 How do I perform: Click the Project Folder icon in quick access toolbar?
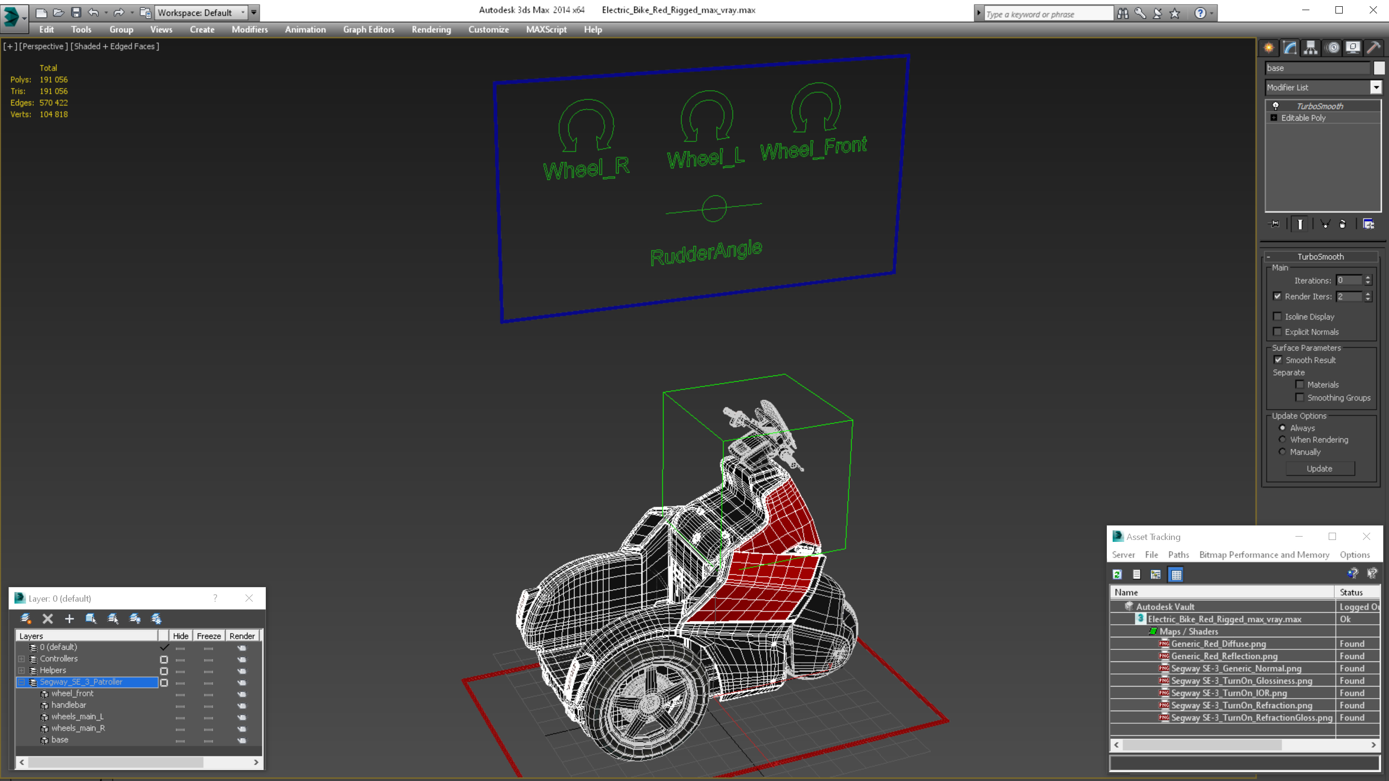point(145,13)
